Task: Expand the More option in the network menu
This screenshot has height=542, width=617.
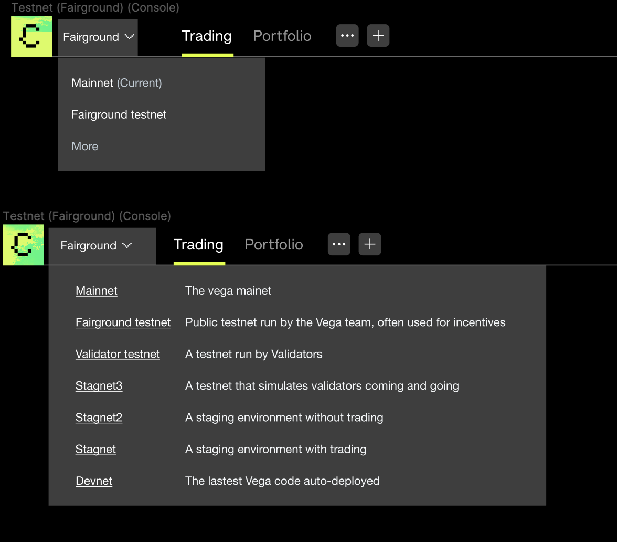Action: pyautogui.click(x=84, y=146)
